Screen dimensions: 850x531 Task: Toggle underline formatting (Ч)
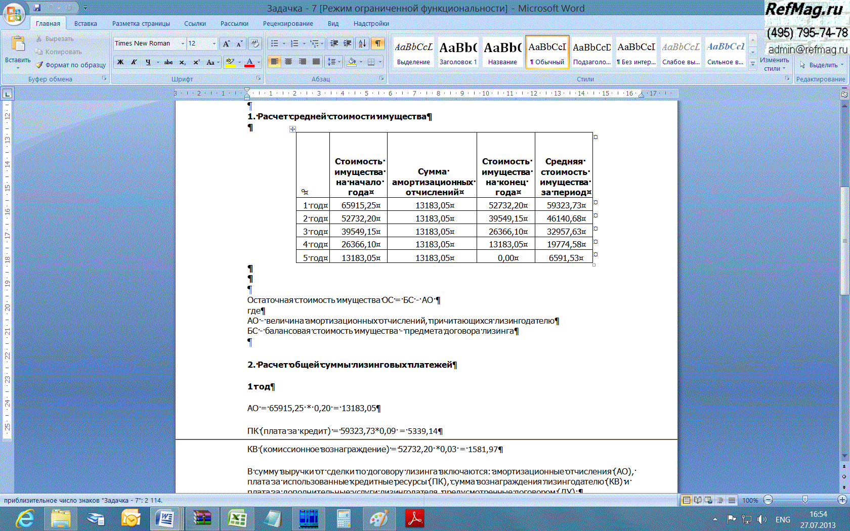[148, 62]
